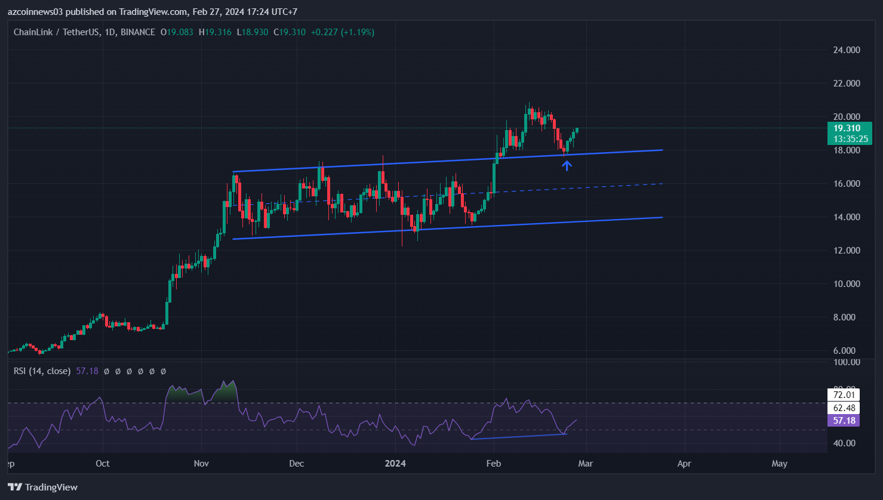
Task: Click the 14.000 price axis label
Action: [x=847, y=217]
